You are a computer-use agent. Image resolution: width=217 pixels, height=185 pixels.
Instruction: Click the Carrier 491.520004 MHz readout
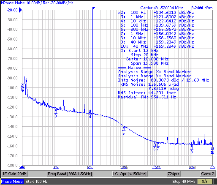(x=162, y=8)
